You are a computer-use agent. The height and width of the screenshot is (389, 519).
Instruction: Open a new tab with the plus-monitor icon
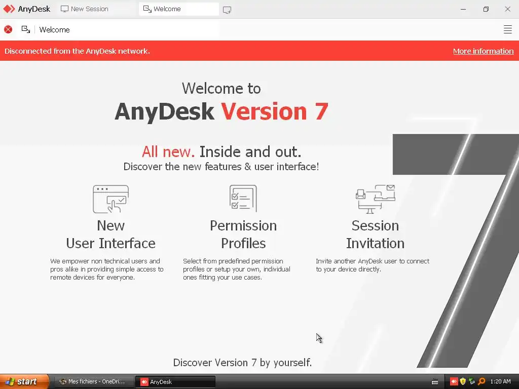[x=227, y=10]
